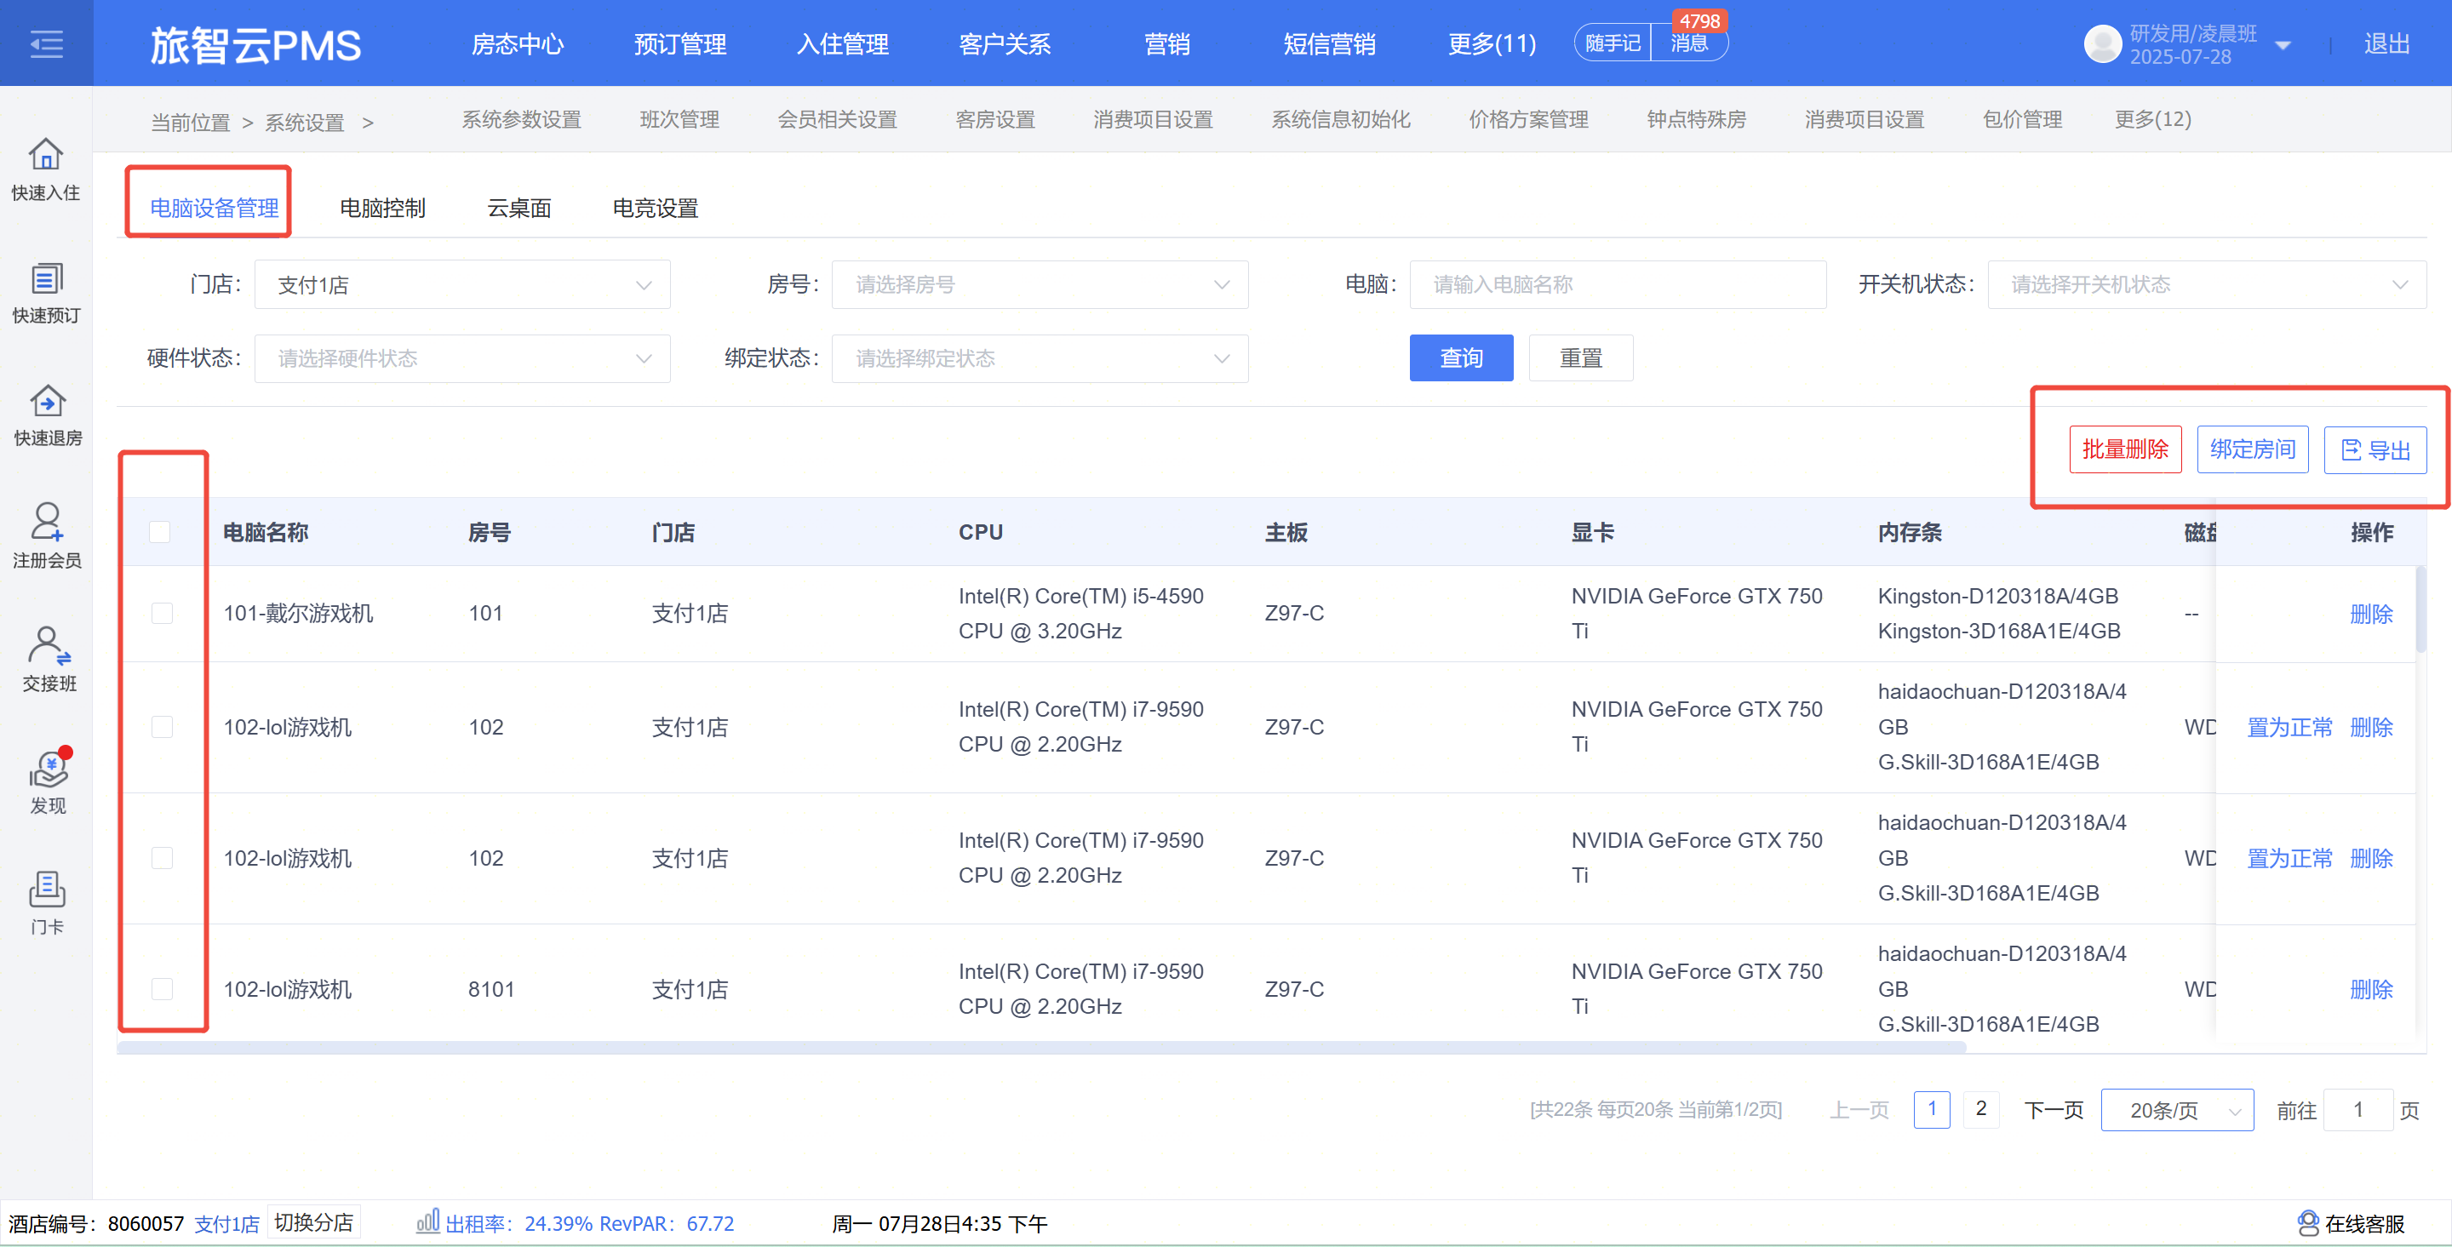Click the vertical table scrollbar
The image size is (2452, 1247).
2420,609
